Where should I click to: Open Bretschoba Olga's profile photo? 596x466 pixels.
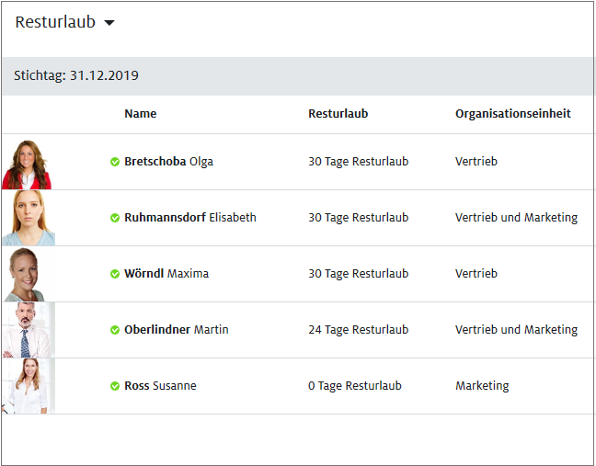coord(27,163)
